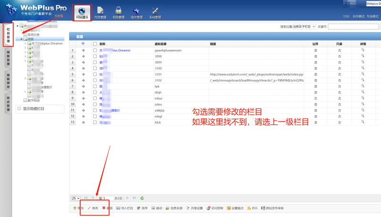Click the 关键字 search input field
The image size is (381, 217).
point(353,27)
